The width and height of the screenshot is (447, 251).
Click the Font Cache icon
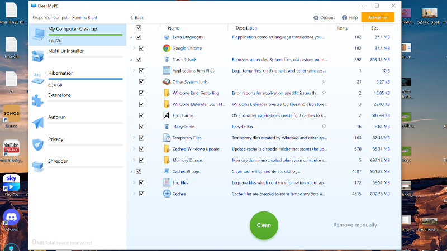(167, 115)
